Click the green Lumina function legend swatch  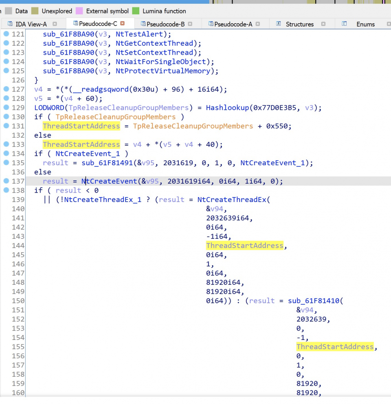[136, 11]
